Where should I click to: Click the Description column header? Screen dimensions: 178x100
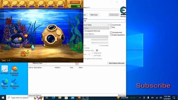(38, 67)
